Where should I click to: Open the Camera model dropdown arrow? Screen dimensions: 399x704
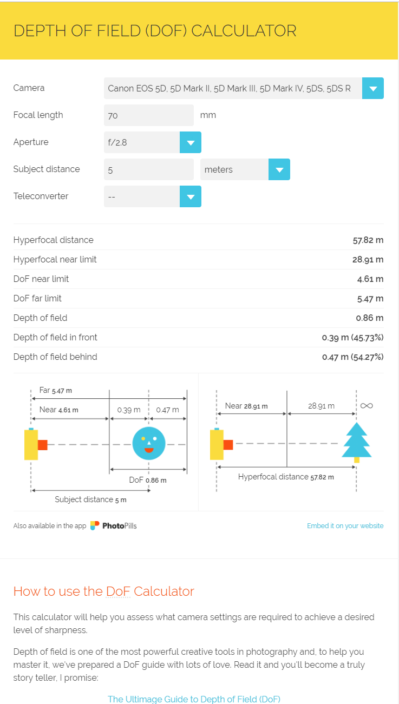pos(373,88)
